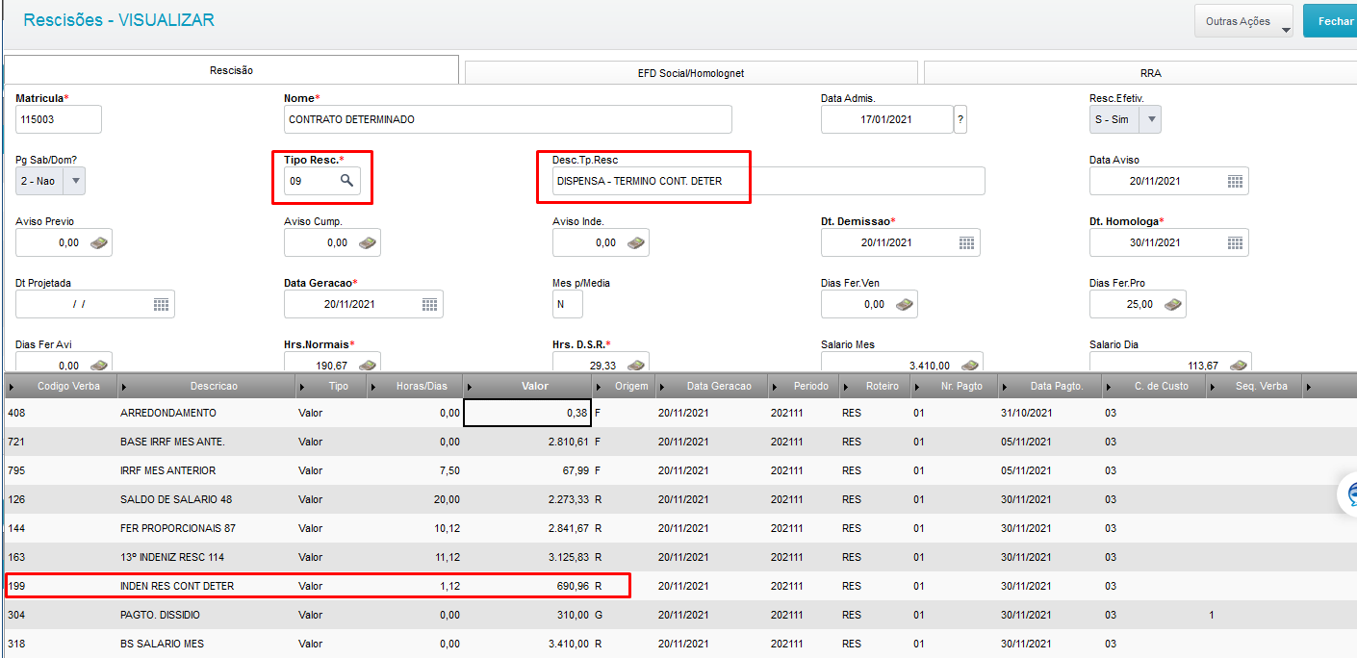Screen dimensions: 1357x658
Task: Open calendar icon for Data Aviso
Action: coord(1236,181)
